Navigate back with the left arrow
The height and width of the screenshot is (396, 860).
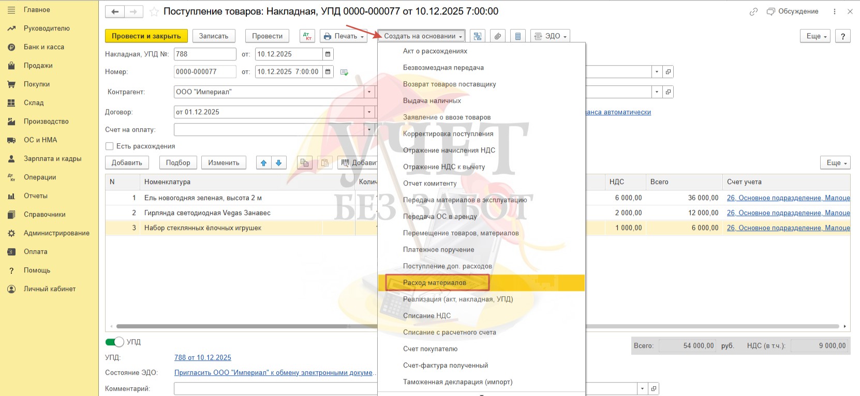[114, 11]
